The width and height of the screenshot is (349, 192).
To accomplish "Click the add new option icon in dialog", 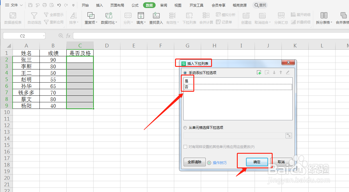I will pyautogui.click(x=259, y=73).
